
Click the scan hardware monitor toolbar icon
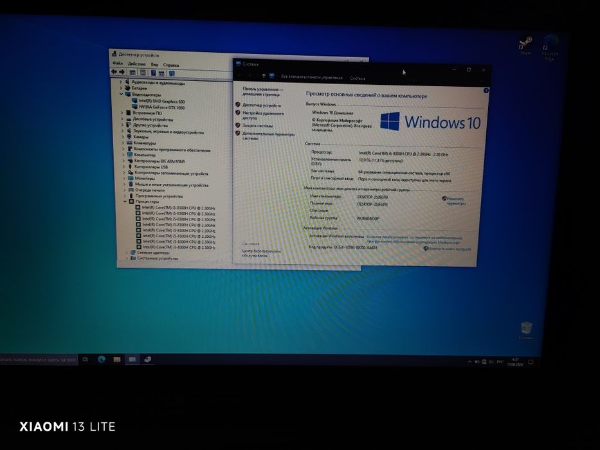tap(172, 73)
